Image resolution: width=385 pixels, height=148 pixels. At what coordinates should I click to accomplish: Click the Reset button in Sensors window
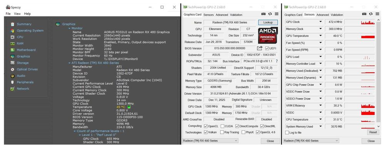click(373, 132)
